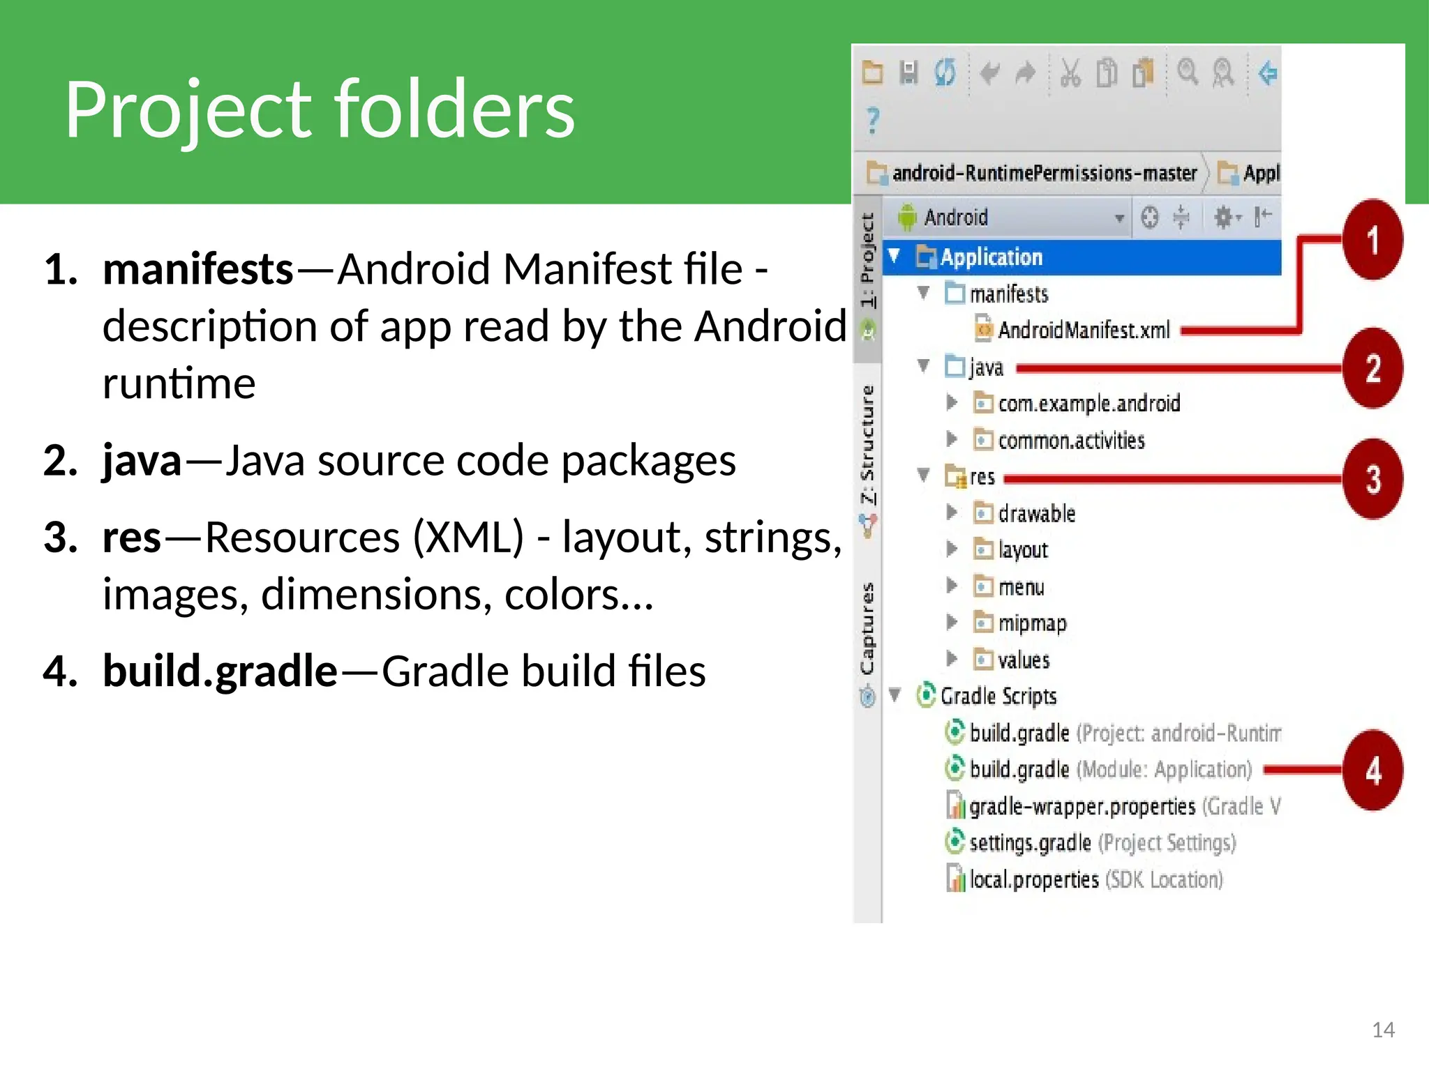Select android-RuntimePermissions-master breadcrumb
This screenshot has width=1429, height=1071.
click(1032, 173)
